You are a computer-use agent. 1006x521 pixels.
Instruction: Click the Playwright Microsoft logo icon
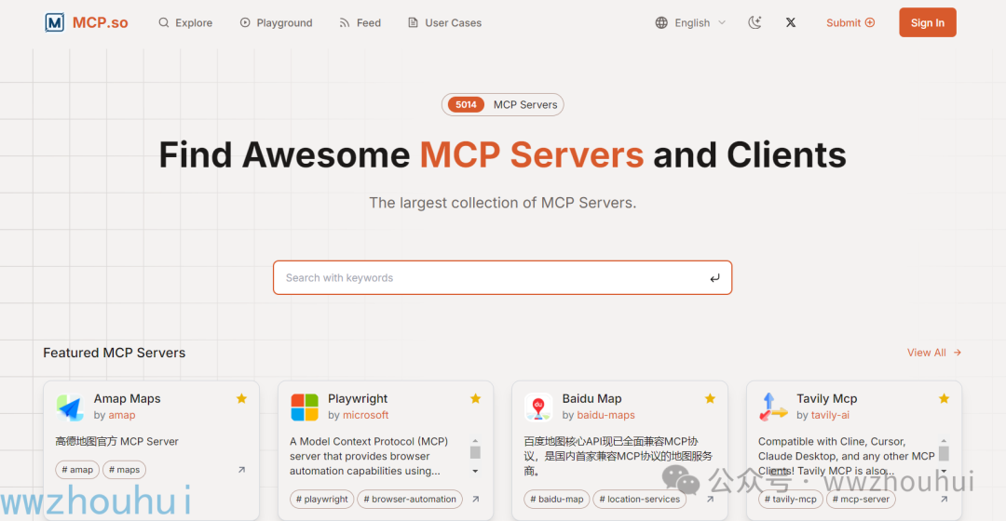pos(304,407)
